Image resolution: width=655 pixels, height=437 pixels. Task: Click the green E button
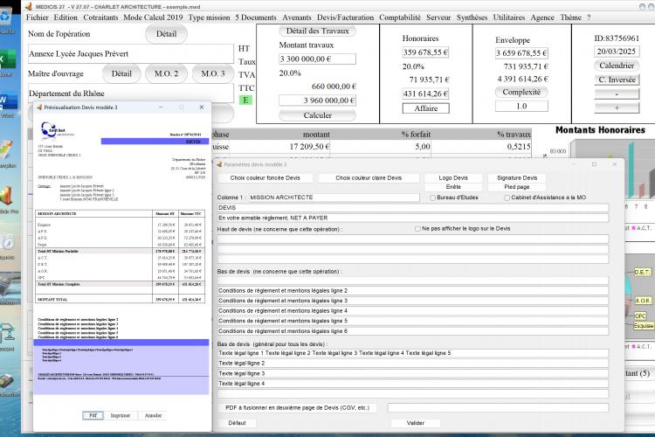[x=245, y=100]
